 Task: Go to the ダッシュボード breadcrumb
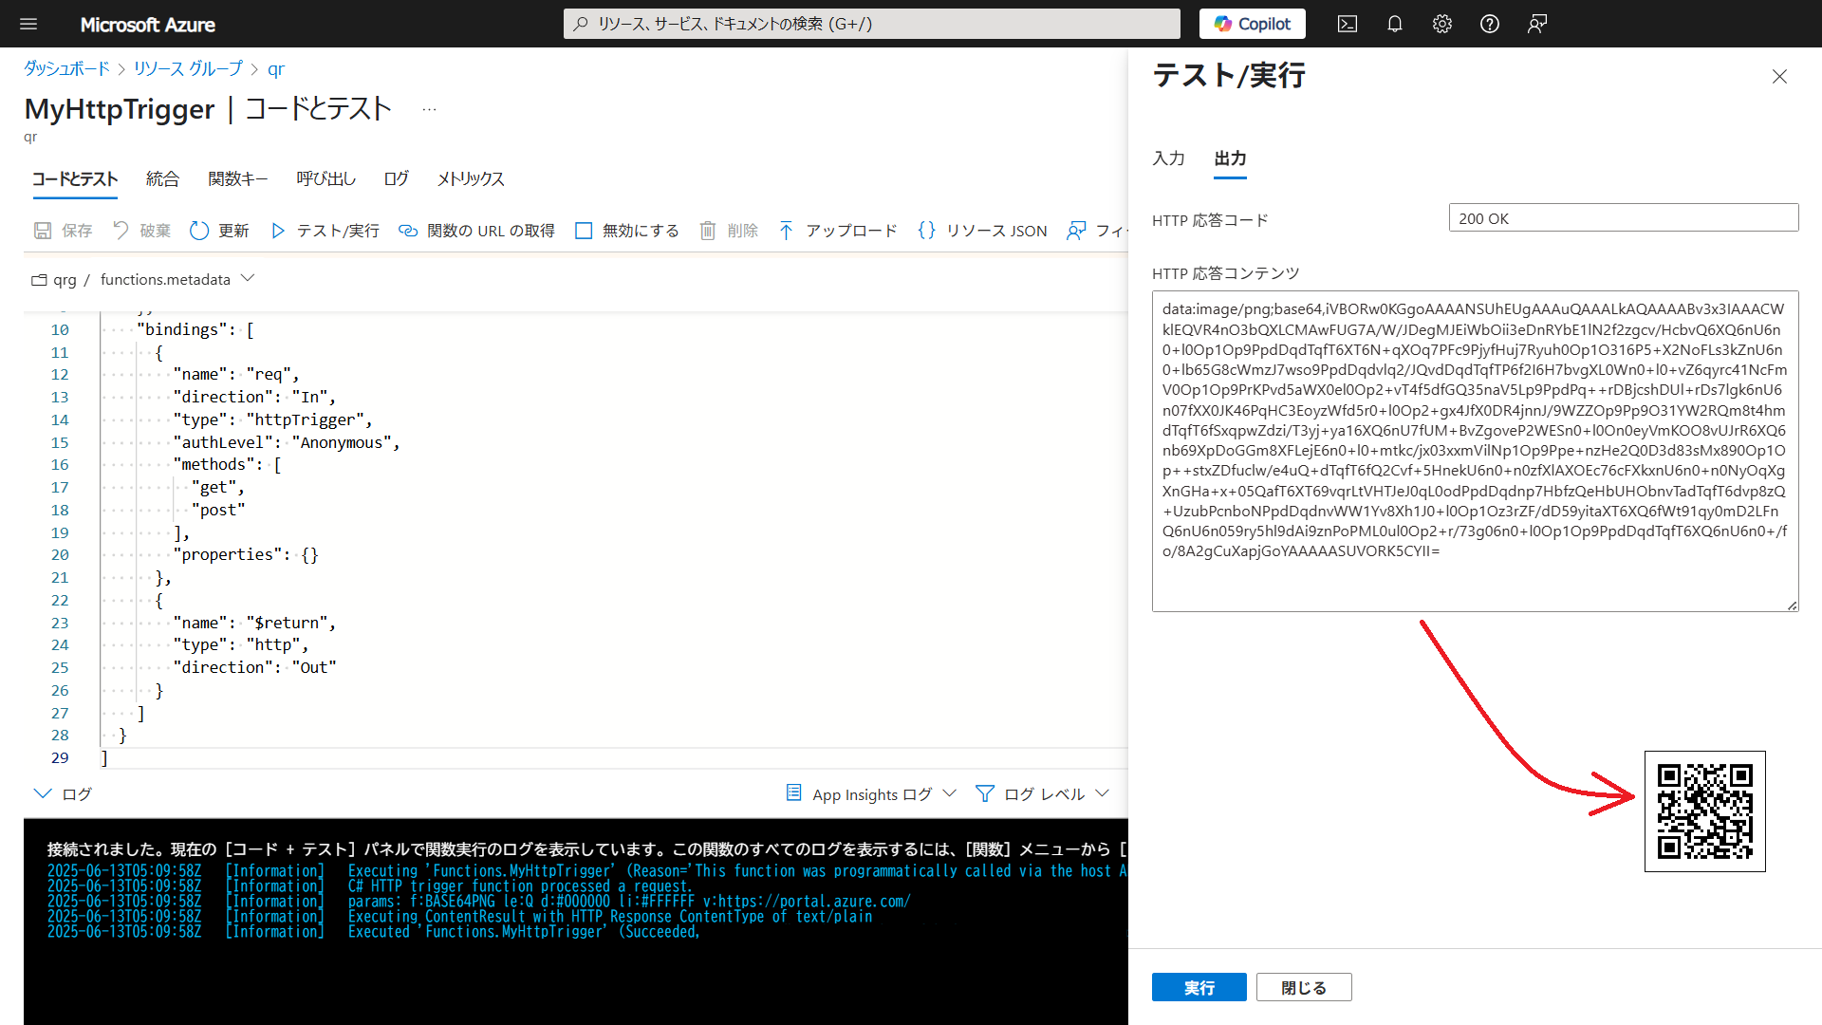66,68
